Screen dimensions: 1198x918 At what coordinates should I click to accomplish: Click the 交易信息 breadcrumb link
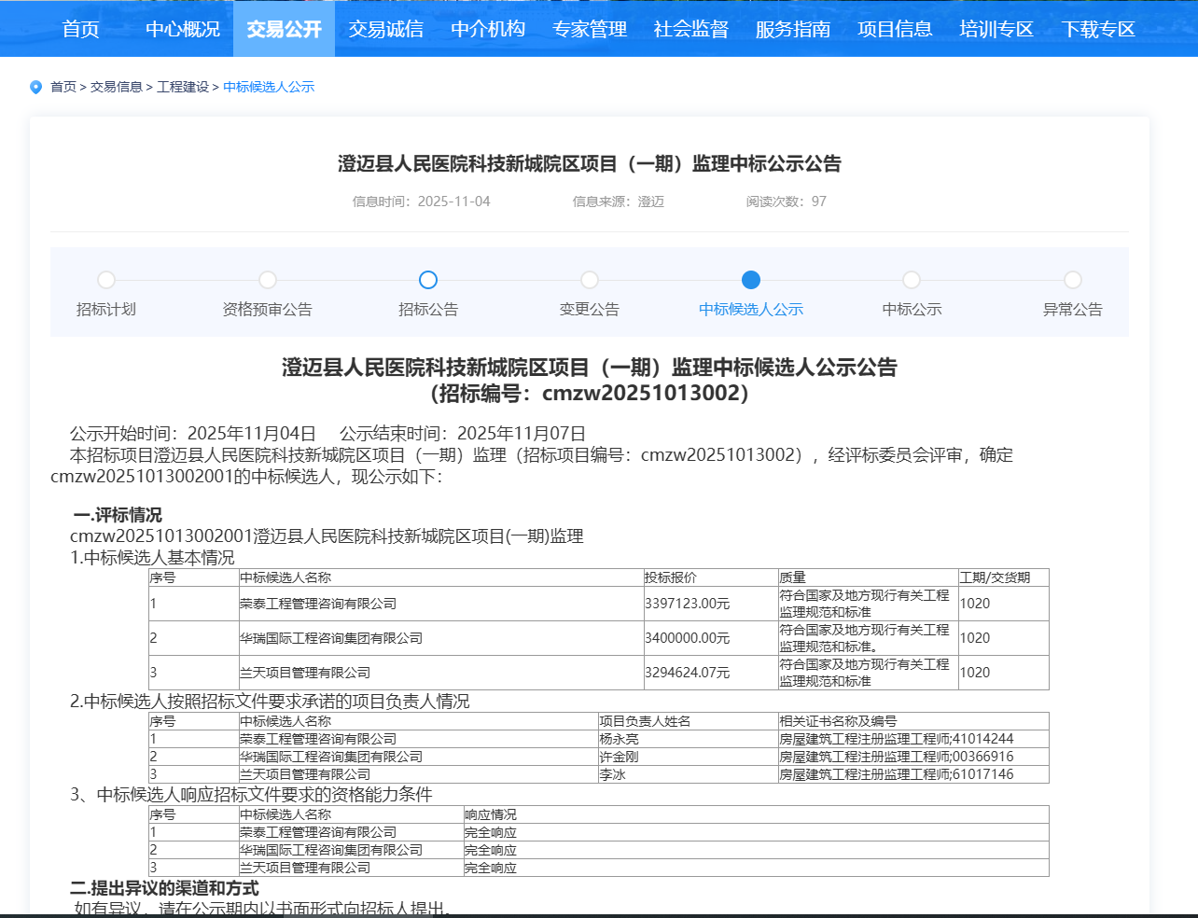tap(117, 87)
